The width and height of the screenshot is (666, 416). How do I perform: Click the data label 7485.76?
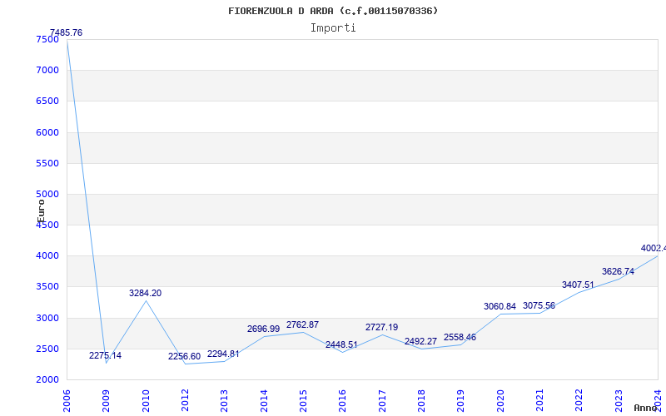tap(66, 32)
